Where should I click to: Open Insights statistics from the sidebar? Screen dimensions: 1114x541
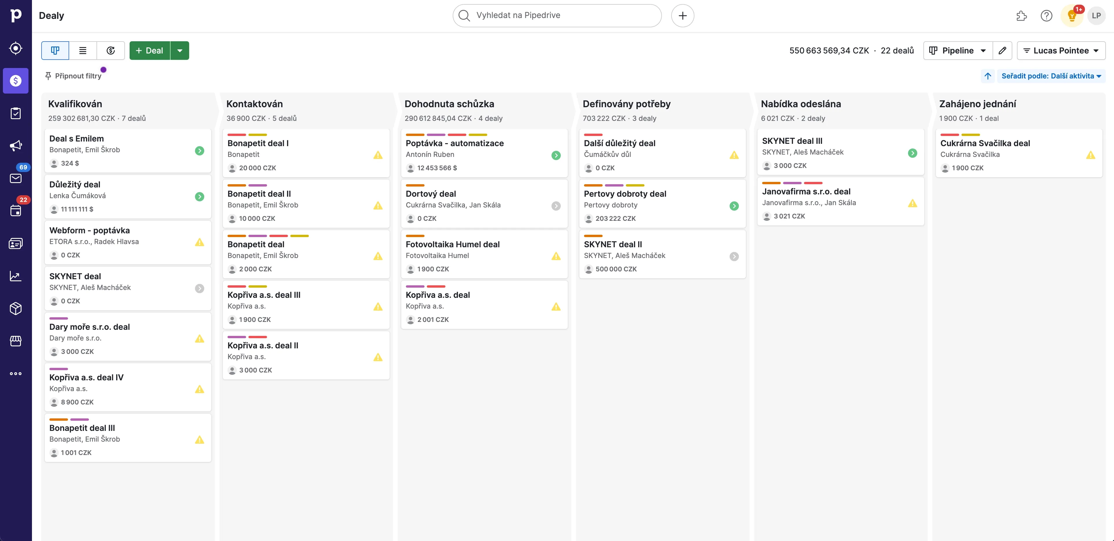(x=16, y=275)
